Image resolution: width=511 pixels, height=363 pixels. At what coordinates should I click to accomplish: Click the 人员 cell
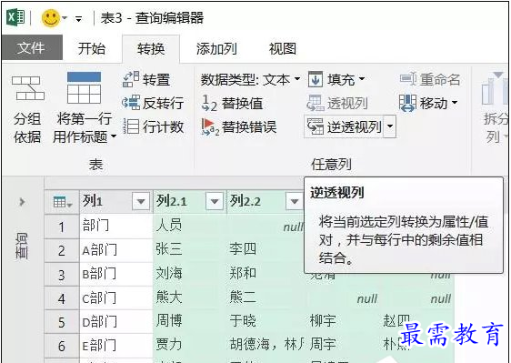[x=190, y=226]
